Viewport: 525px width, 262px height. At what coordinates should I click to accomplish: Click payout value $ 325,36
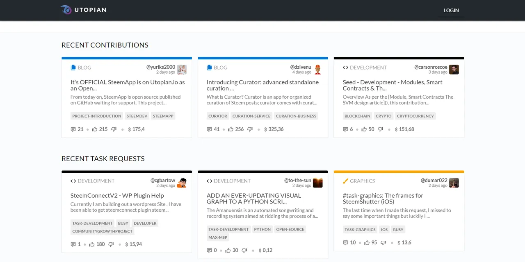pyautogui.click(x=274, y=129)
